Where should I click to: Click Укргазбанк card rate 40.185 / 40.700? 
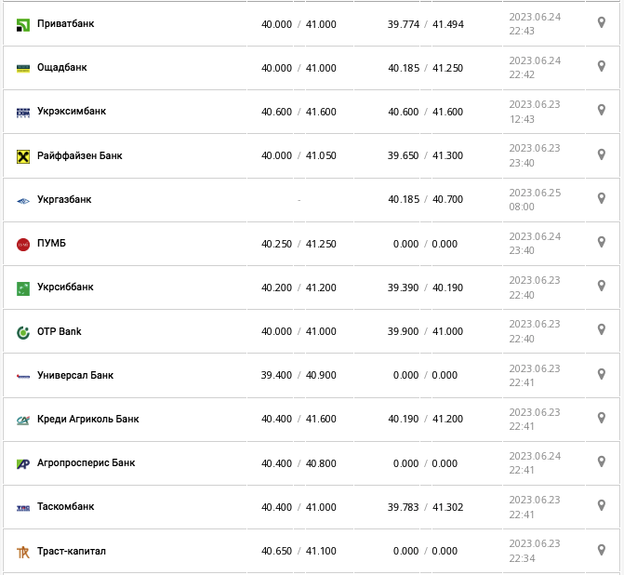click(x=425, y=200)
